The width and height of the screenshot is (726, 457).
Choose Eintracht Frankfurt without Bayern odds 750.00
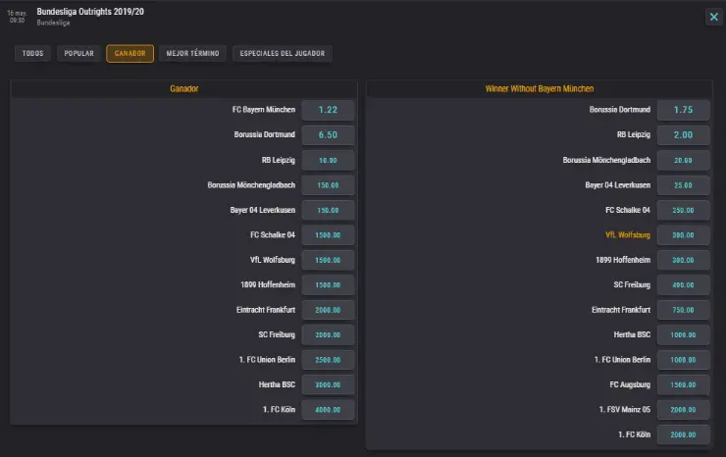[683, 310]
